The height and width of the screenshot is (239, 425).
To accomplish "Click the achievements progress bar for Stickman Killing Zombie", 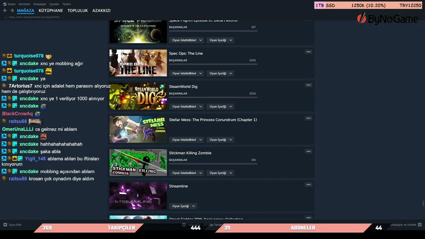I will (x=213, y=164).
